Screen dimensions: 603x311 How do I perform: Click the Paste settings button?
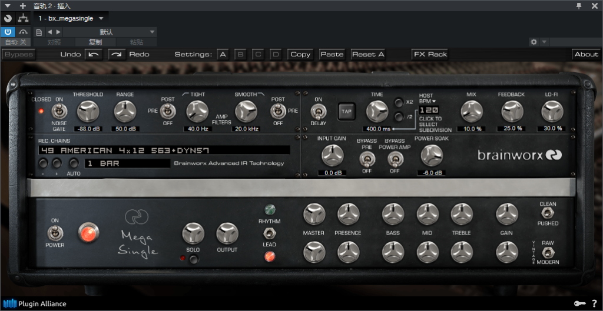332,55
